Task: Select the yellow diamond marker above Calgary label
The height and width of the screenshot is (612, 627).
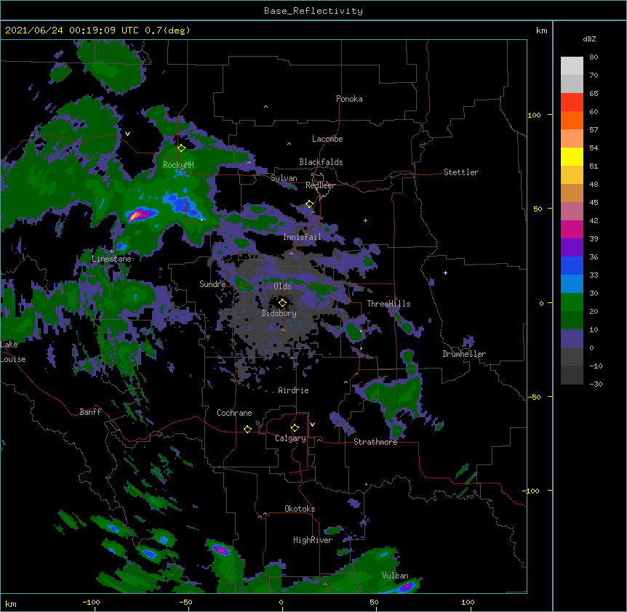Action: pyautogui.click(x=295, y=428)
